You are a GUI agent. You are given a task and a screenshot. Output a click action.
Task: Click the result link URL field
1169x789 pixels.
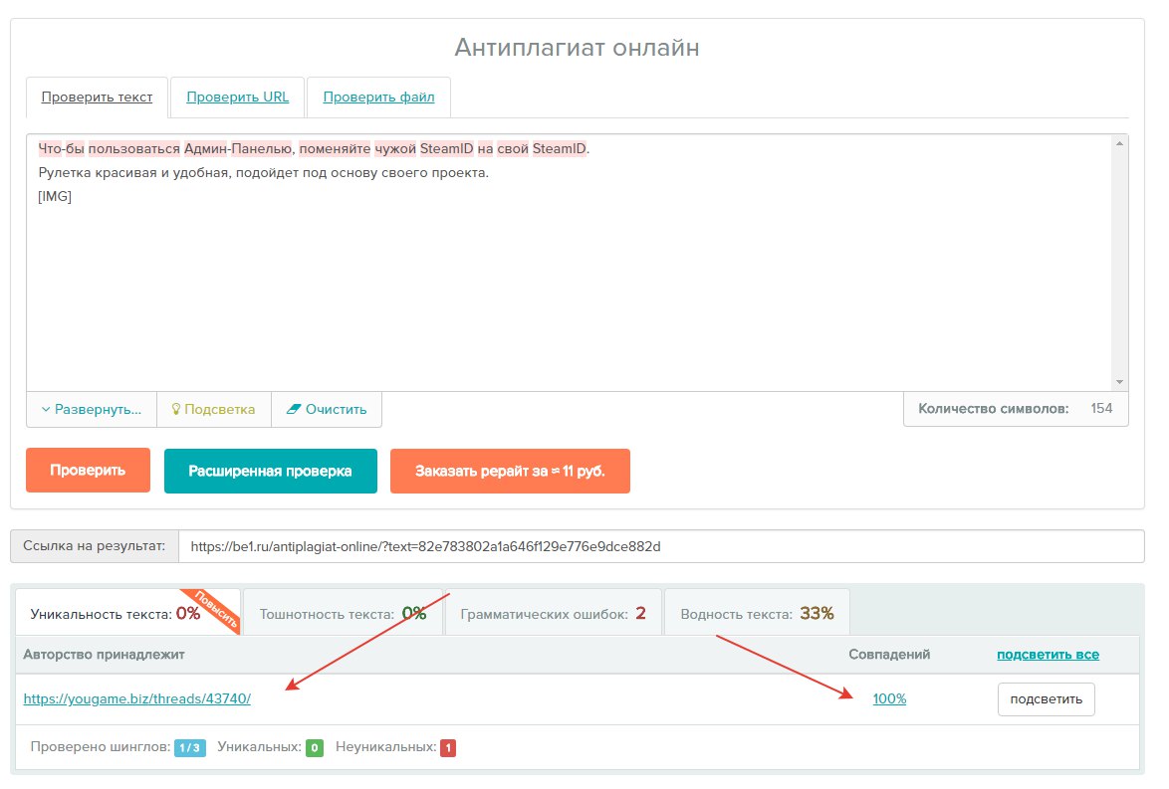(x=661, y=546)
